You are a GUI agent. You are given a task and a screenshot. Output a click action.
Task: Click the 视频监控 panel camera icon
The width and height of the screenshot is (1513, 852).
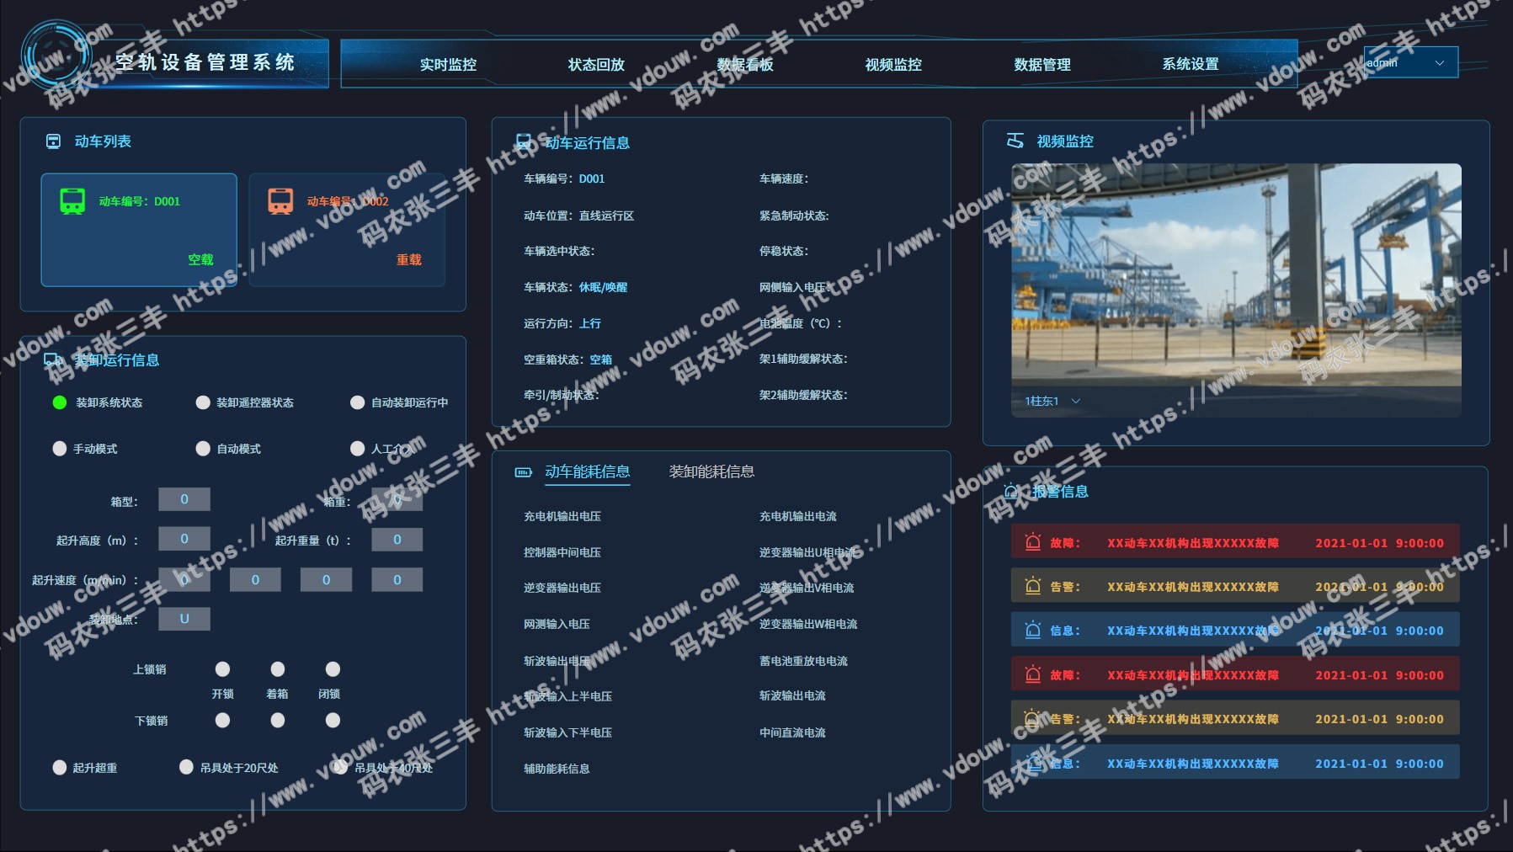pyautogui.click(x=1015, y=141)
